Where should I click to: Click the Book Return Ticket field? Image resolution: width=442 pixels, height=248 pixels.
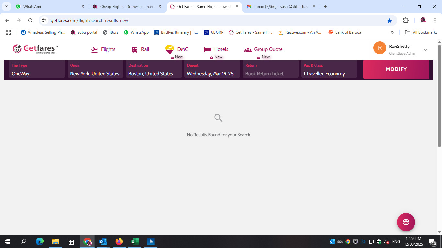pyautogui.click(x=270, y=69)
